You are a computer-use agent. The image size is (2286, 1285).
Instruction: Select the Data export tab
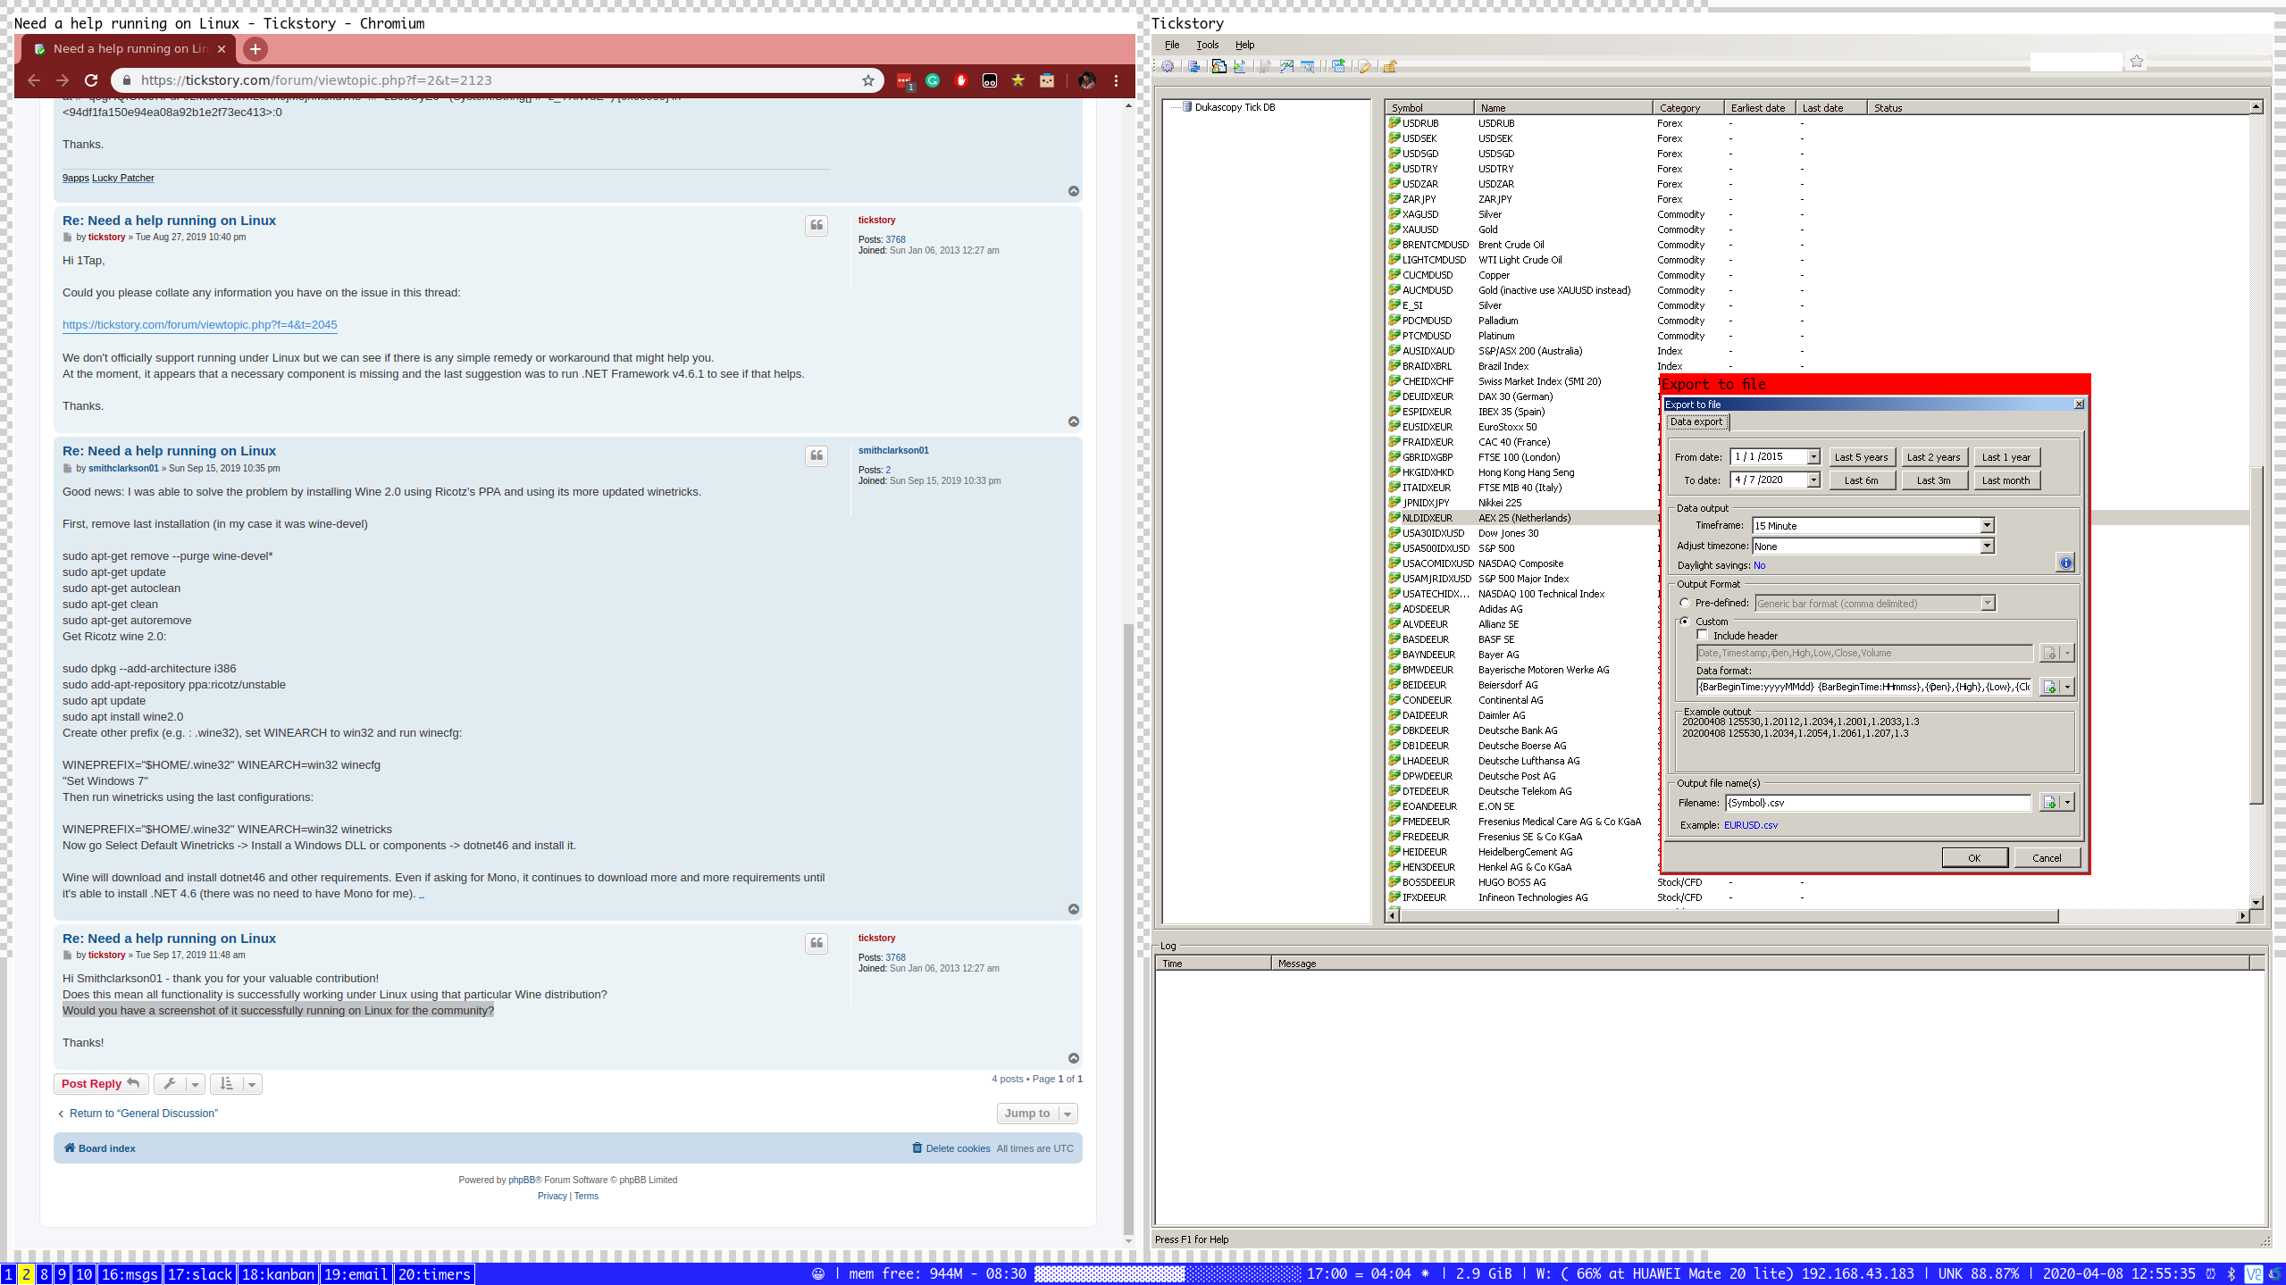[x=1696, y=422]
